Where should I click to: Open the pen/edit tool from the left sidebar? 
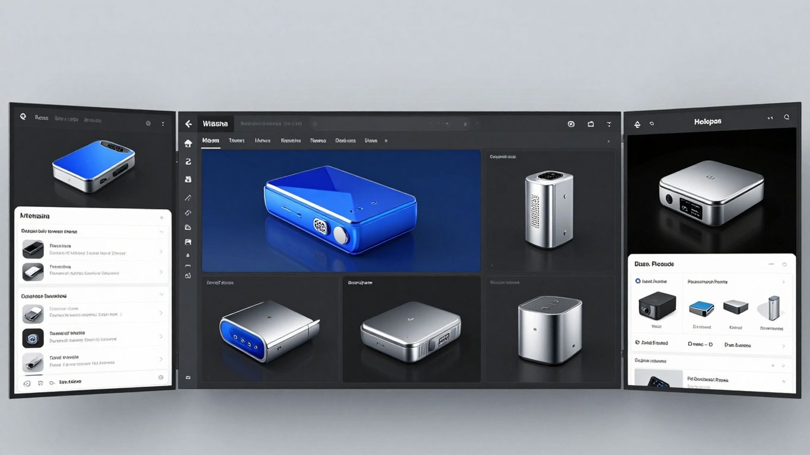click(188, 197)
